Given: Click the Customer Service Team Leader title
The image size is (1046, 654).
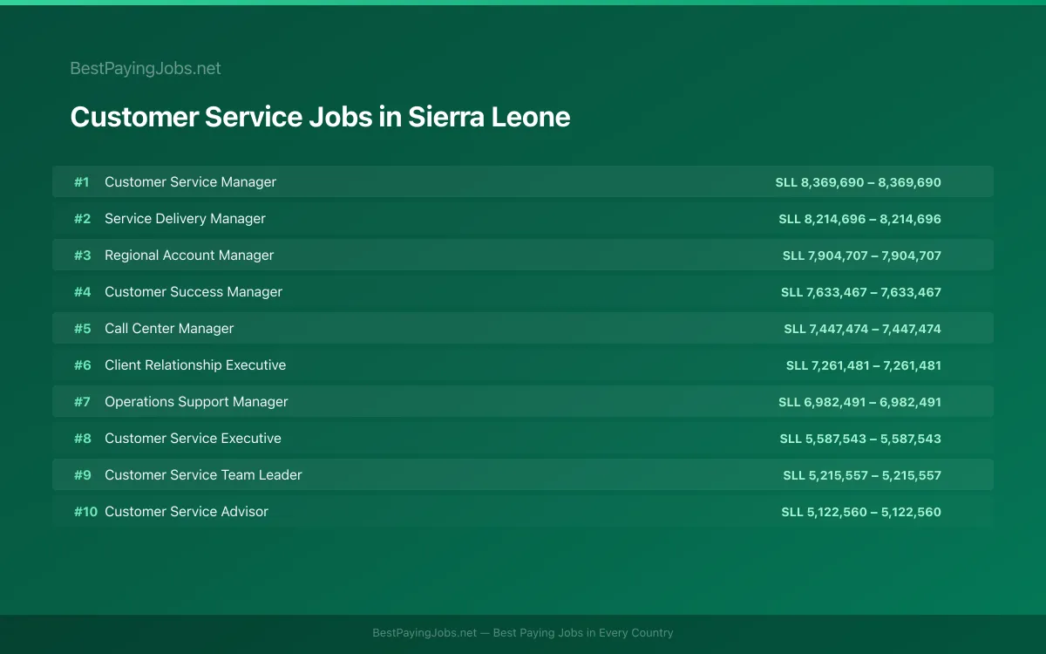Looking at the screenshot, I should pyautogui.click(x=203, y=474).
